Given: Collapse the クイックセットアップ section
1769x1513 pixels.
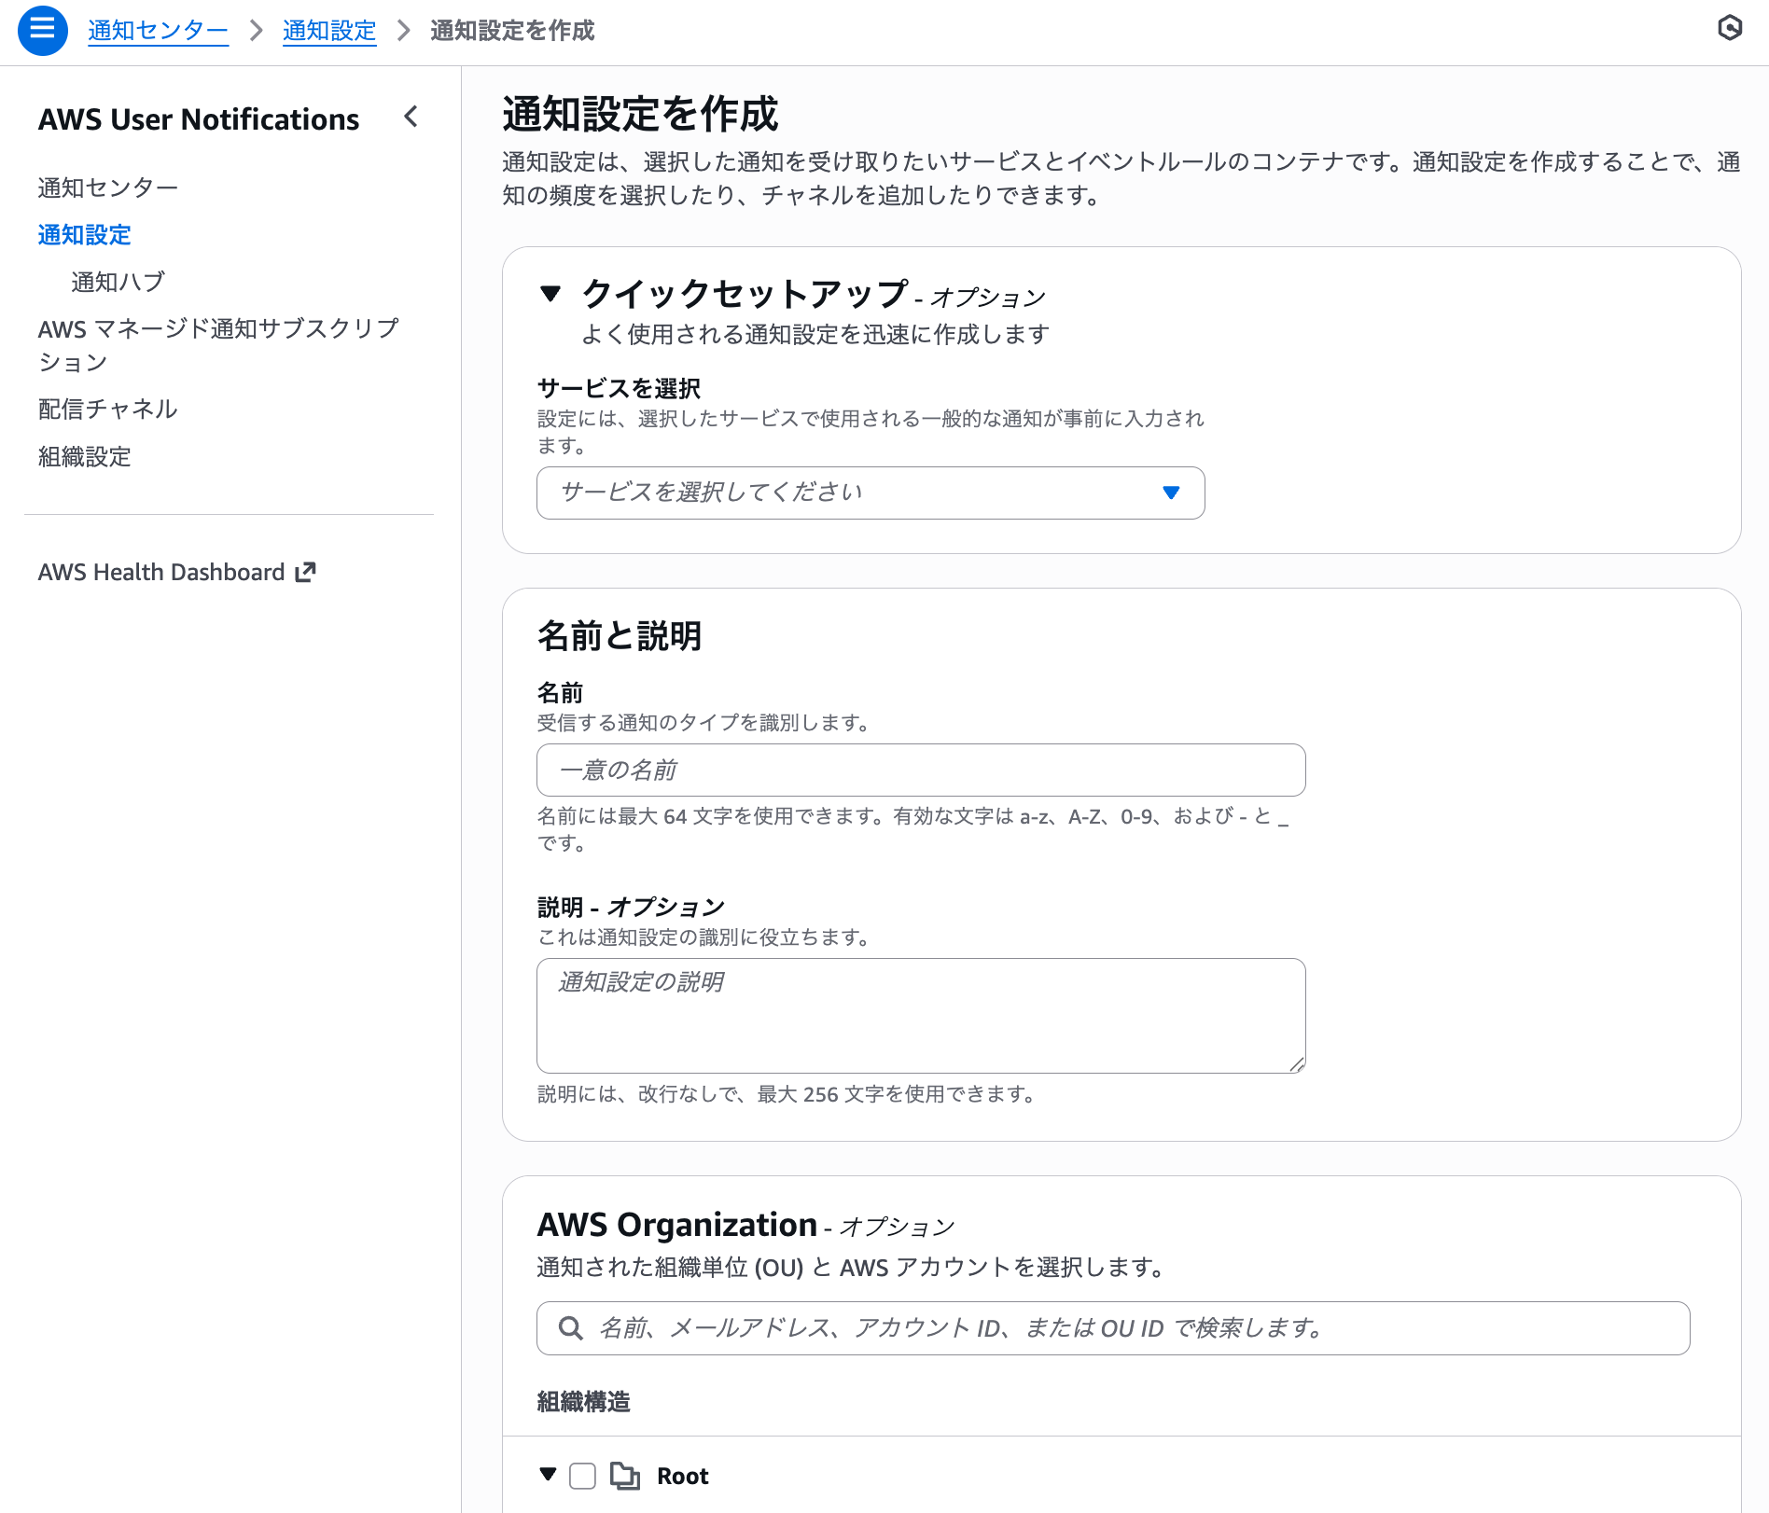Looking at the screenshot, I should pos(551,293).
